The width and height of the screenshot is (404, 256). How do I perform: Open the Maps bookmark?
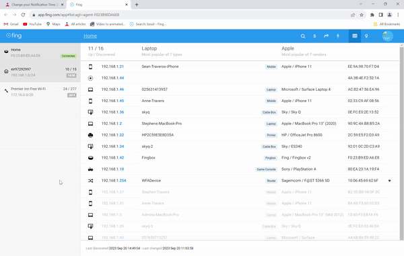point(53,24)
